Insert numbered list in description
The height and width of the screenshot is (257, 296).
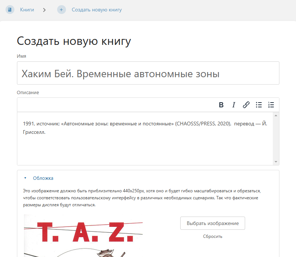(271, 105)
